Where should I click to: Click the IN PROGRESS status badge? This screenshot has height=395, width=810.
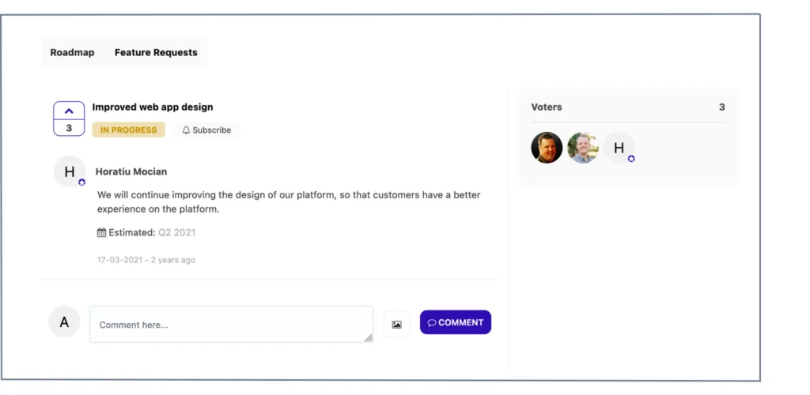click(x=128, y=130)
